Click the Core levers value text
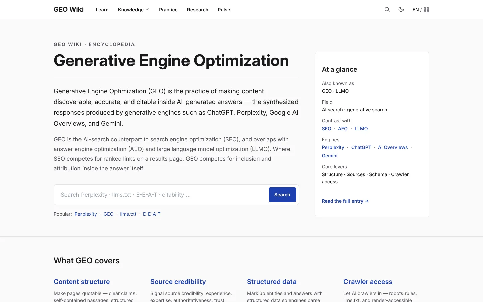483x302 pixels. tap(365, 178)
